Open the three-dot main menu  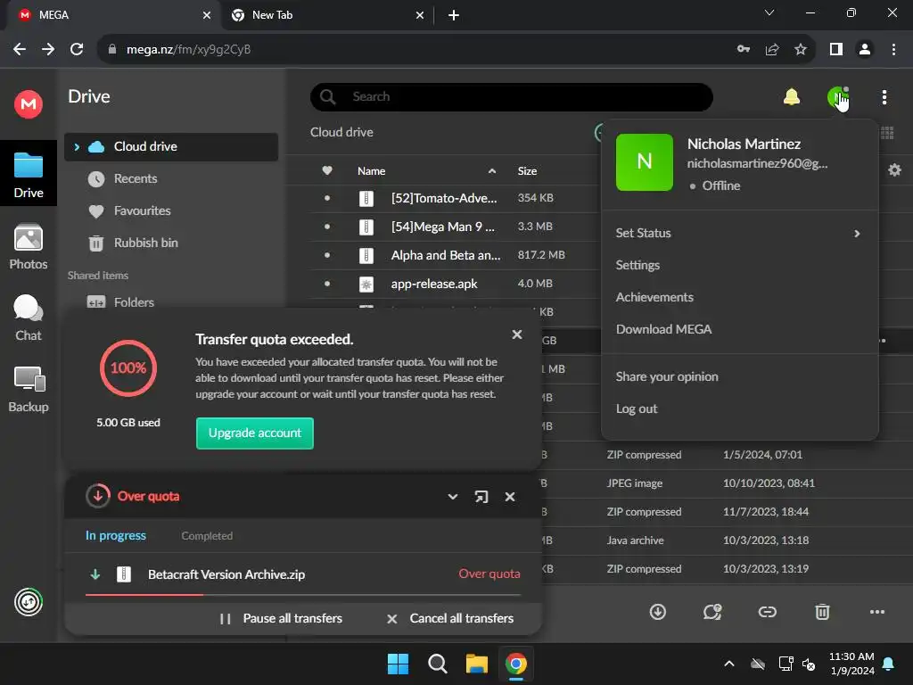[884, 97]
